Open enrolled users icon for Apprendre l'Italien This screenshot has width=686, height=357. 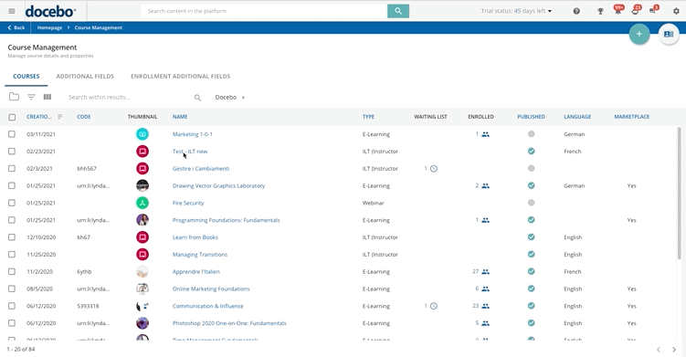485,272
